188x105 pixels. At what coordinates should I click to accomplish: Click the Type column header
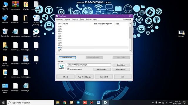tap(122, 24)
